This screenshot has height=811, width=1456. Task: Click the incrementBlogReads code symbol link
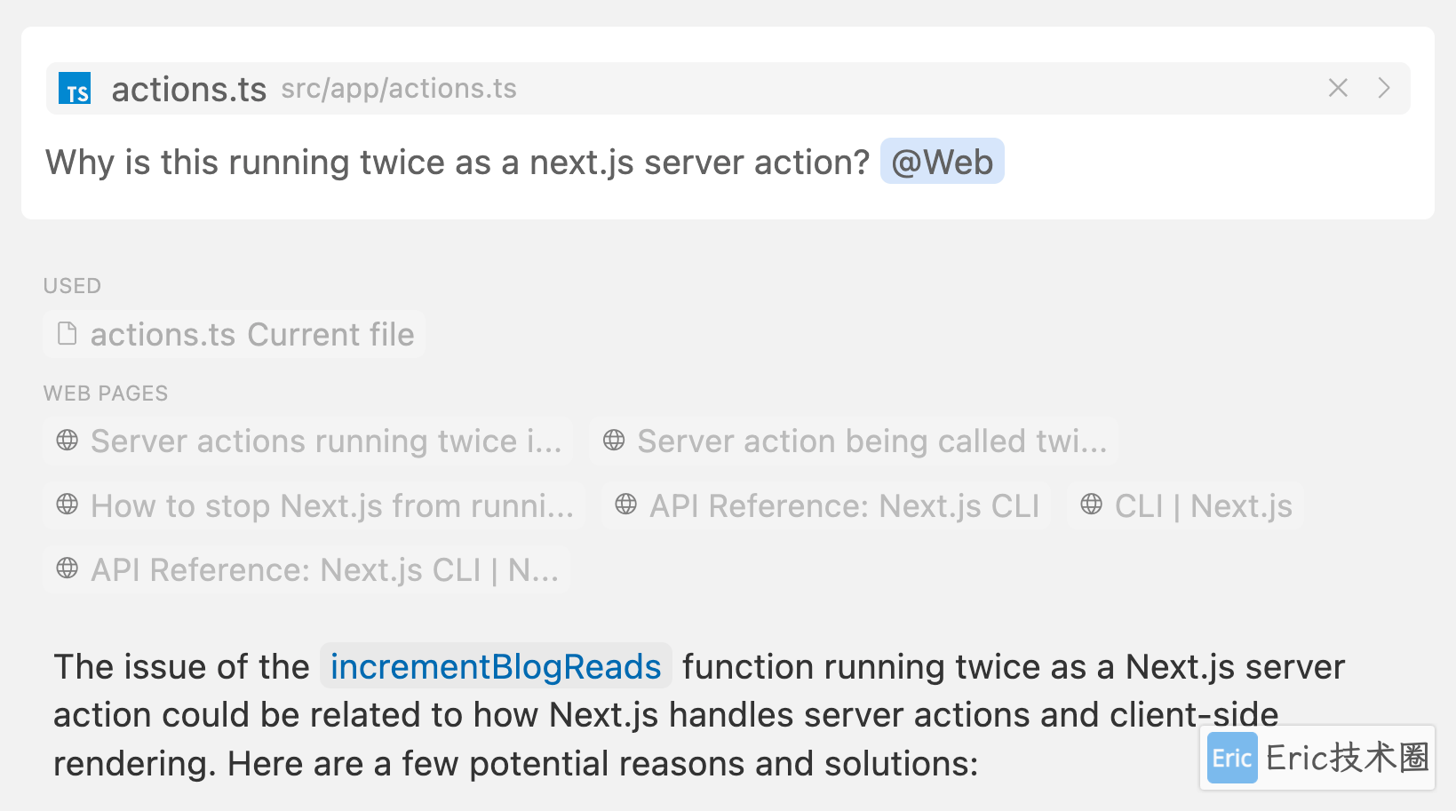tap(496, 666)
